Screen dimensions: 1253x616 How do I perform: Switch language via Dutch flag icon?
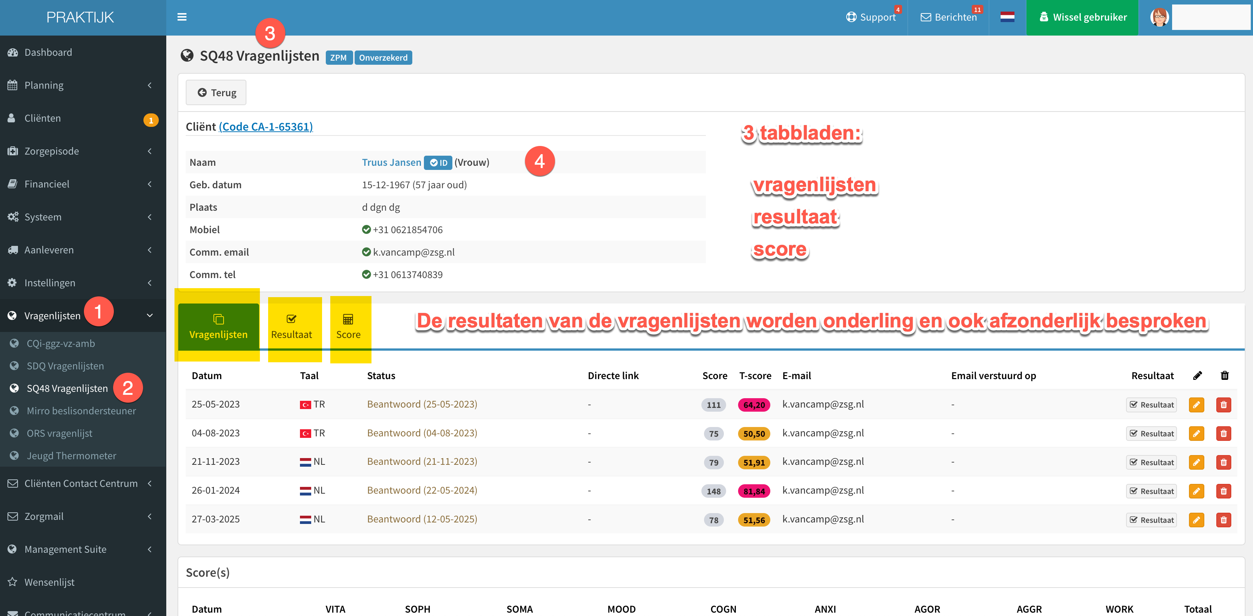point(1007,17)
